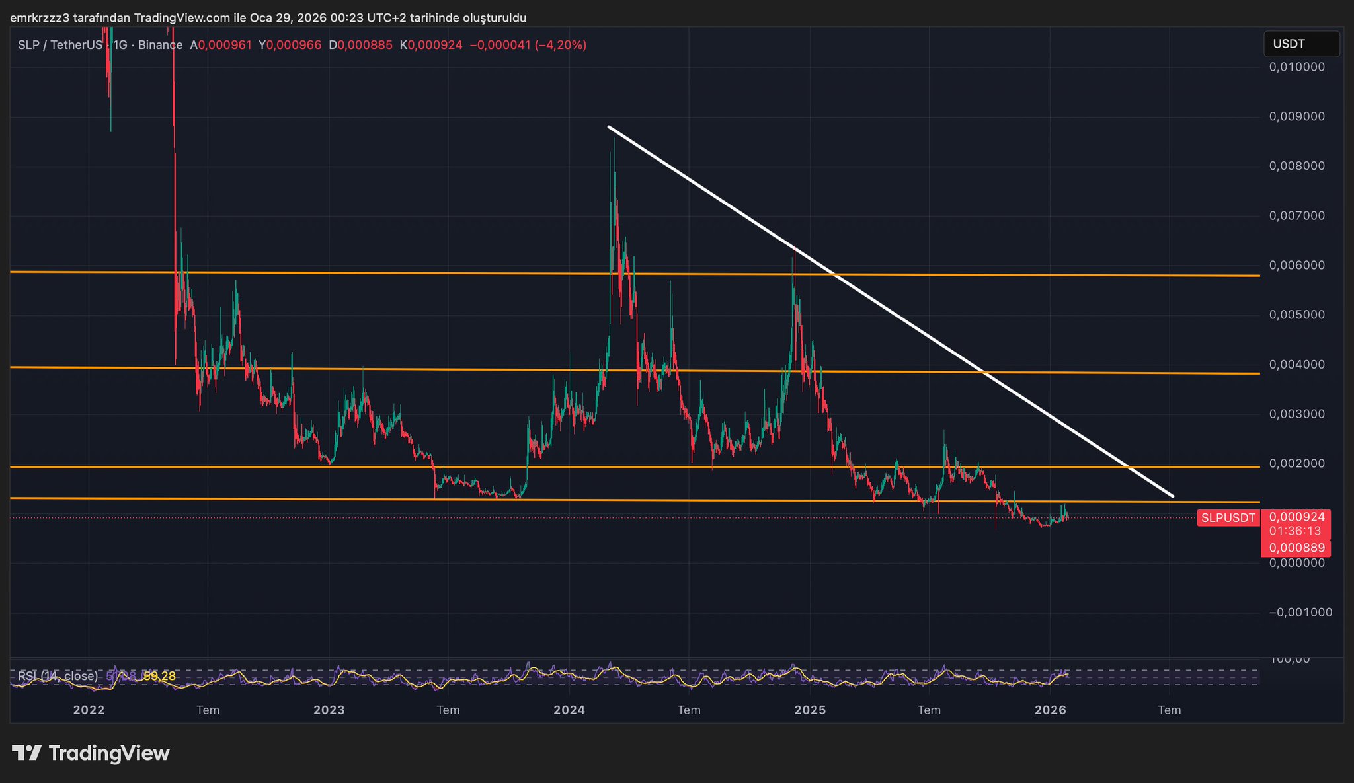Click the USDT currency box

pyautogui.click(x=1300, y=44)
